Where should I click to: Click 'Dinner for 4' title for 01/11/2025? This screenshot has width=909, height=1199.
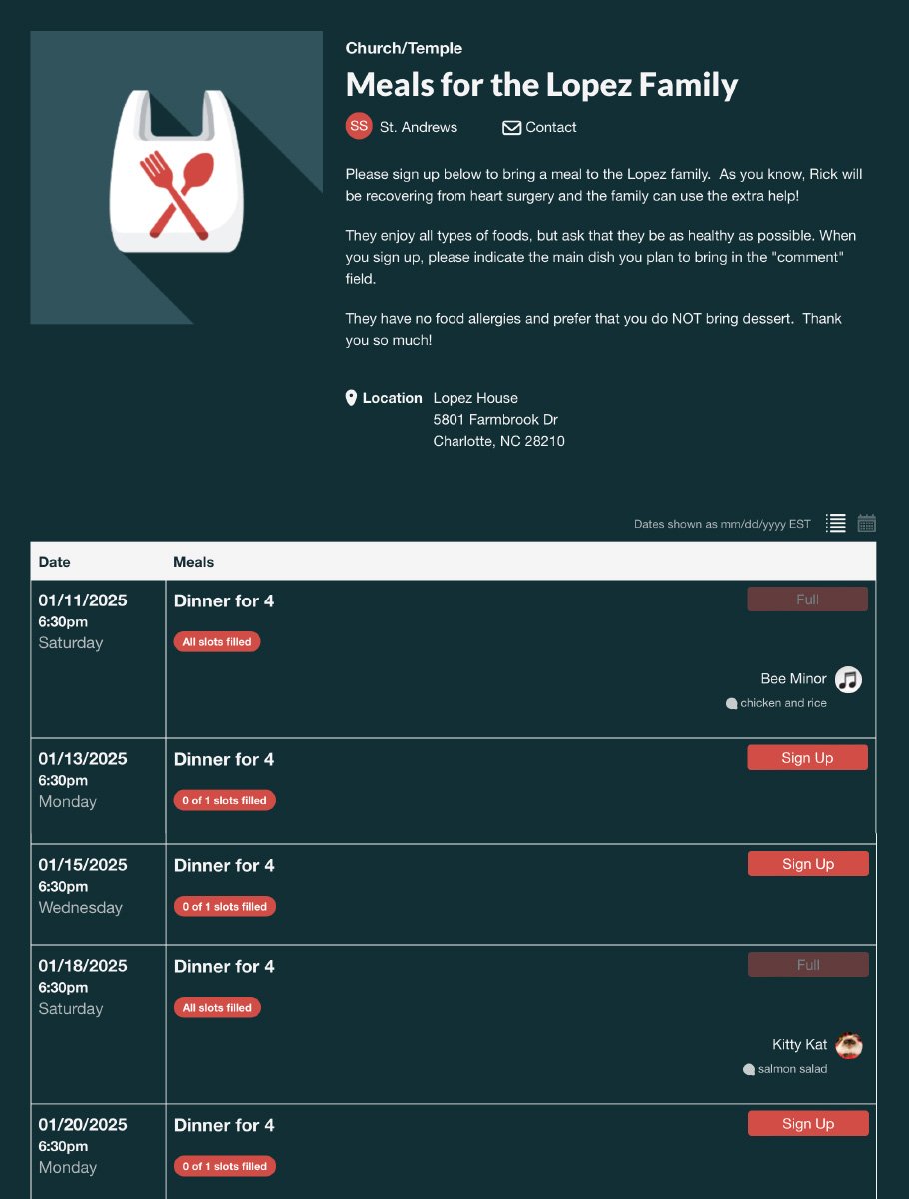click(x=224, y=600)
